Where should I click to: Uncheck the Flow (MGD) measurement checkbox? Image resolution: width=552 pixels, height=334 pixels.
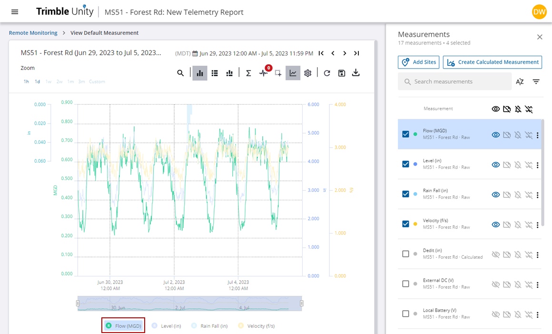[x=405, y=135]
